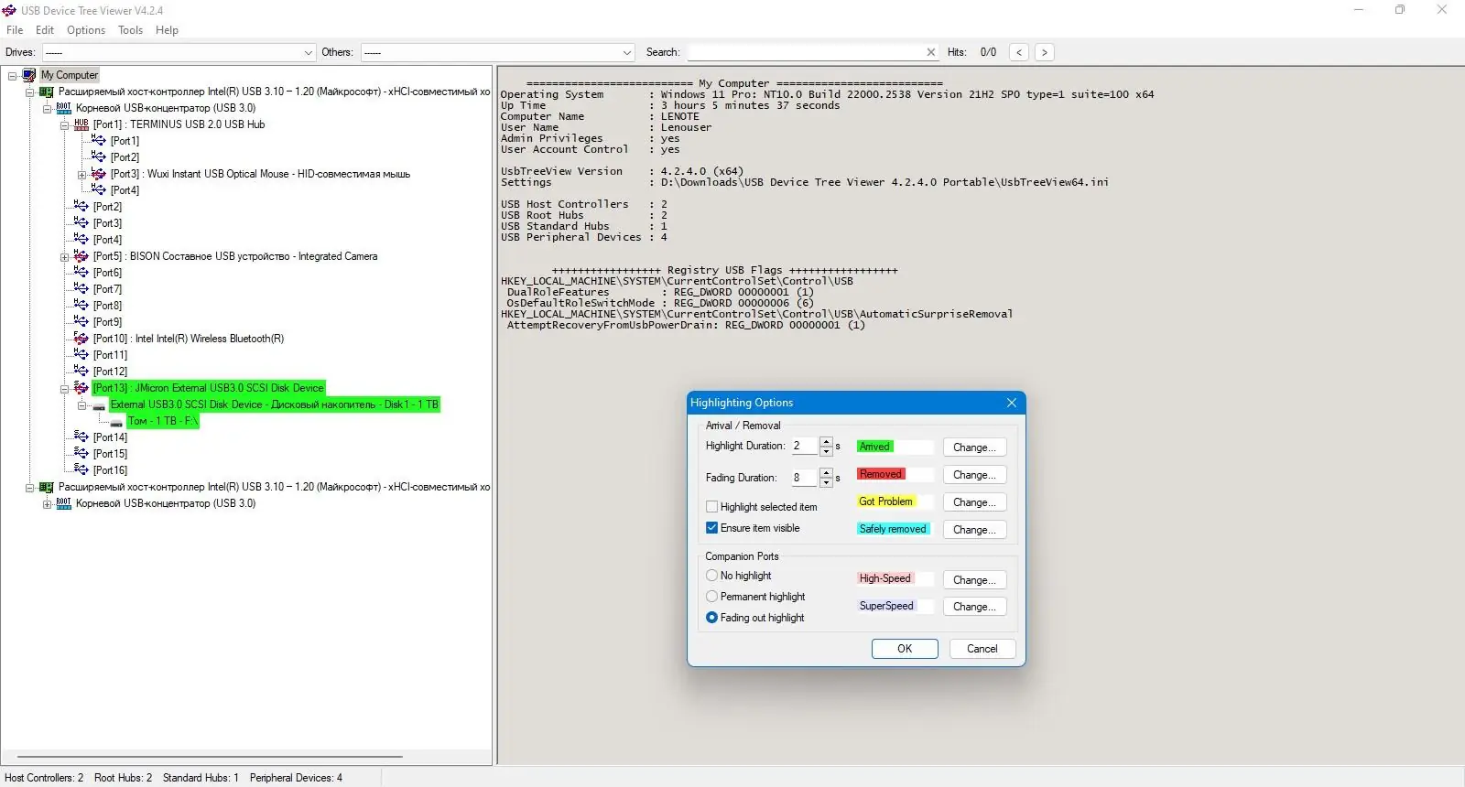
Task: Click the Wuxi Optical Mouse device icon
Action: point(99,174)
